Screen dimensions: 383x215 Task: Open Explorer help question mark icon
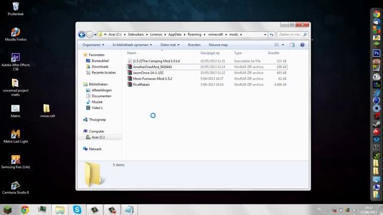[x=302, y=45]
